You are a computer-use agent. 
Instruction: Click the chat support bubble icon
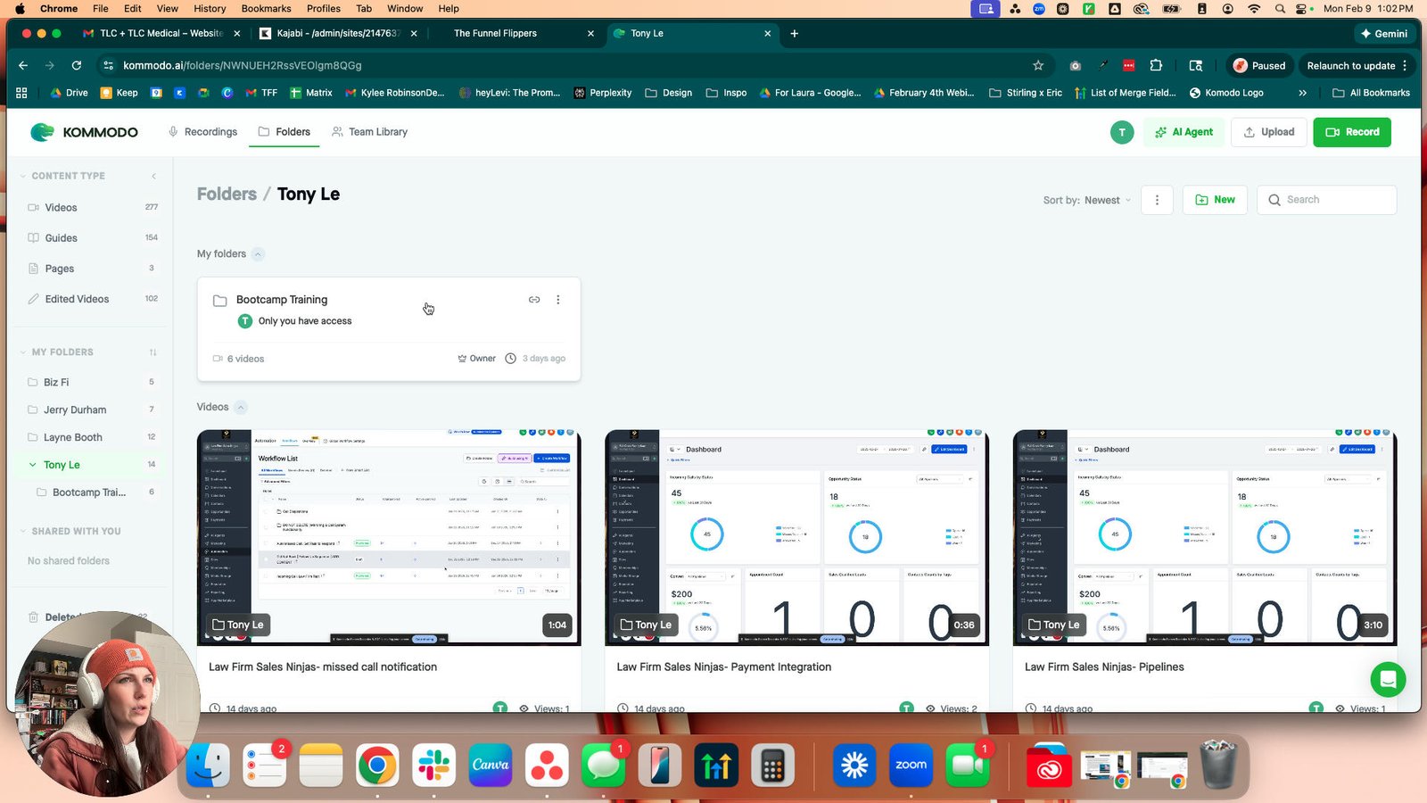(1388, 680)
